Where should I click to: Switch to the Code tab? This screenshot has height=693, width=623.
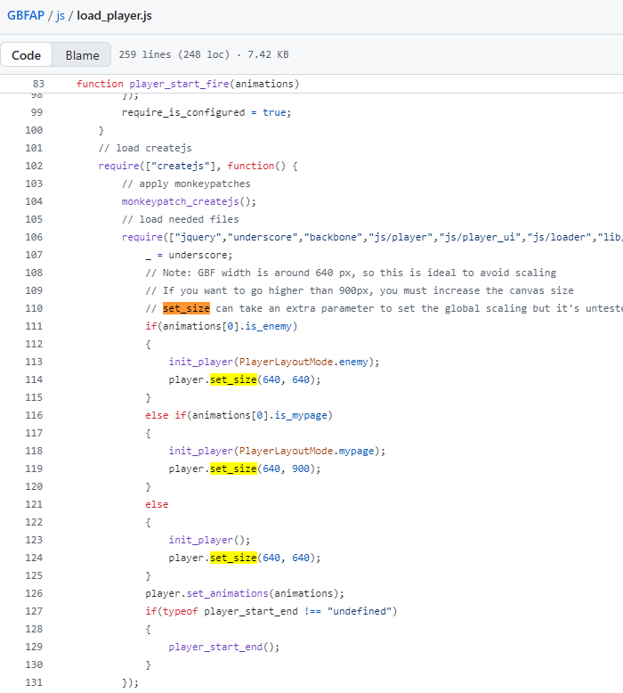(26, 55)
